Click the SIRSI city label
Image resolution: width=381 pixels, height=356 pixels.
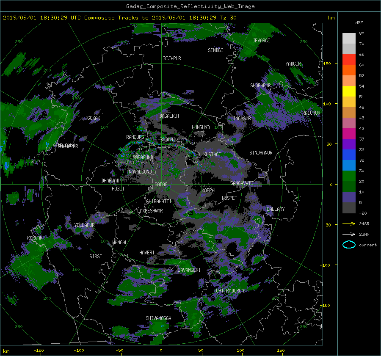click(96, 257)
